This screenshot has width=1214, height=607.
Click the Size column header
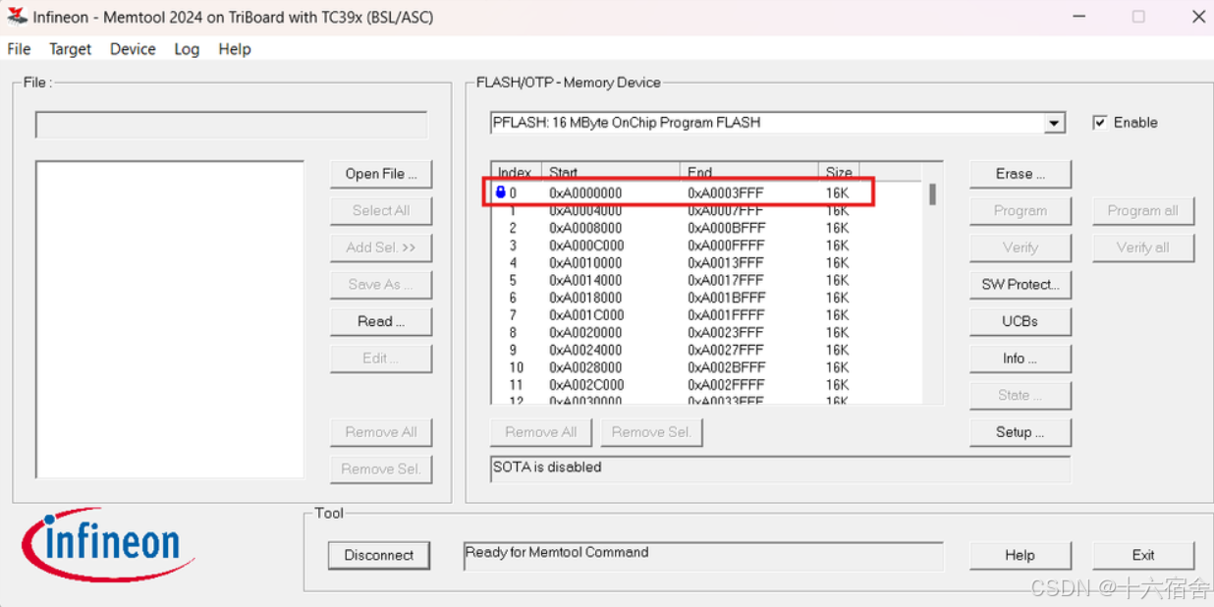coord(839,173)
